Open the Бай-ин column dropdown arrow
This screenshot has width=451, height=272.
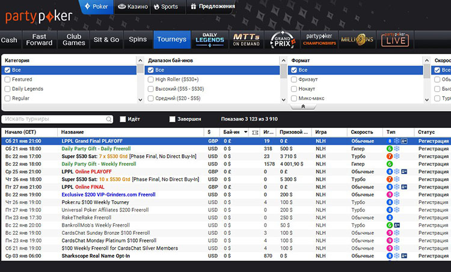244,132
